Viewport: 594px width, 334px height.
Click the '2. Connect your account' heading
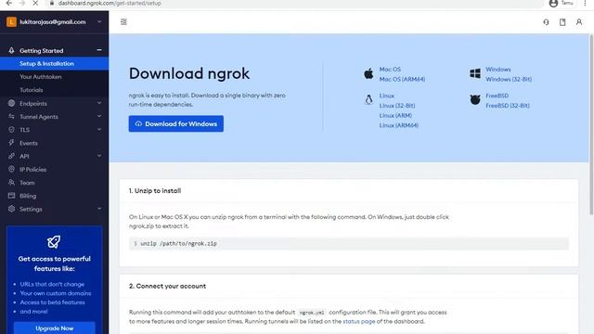[167, 287]
